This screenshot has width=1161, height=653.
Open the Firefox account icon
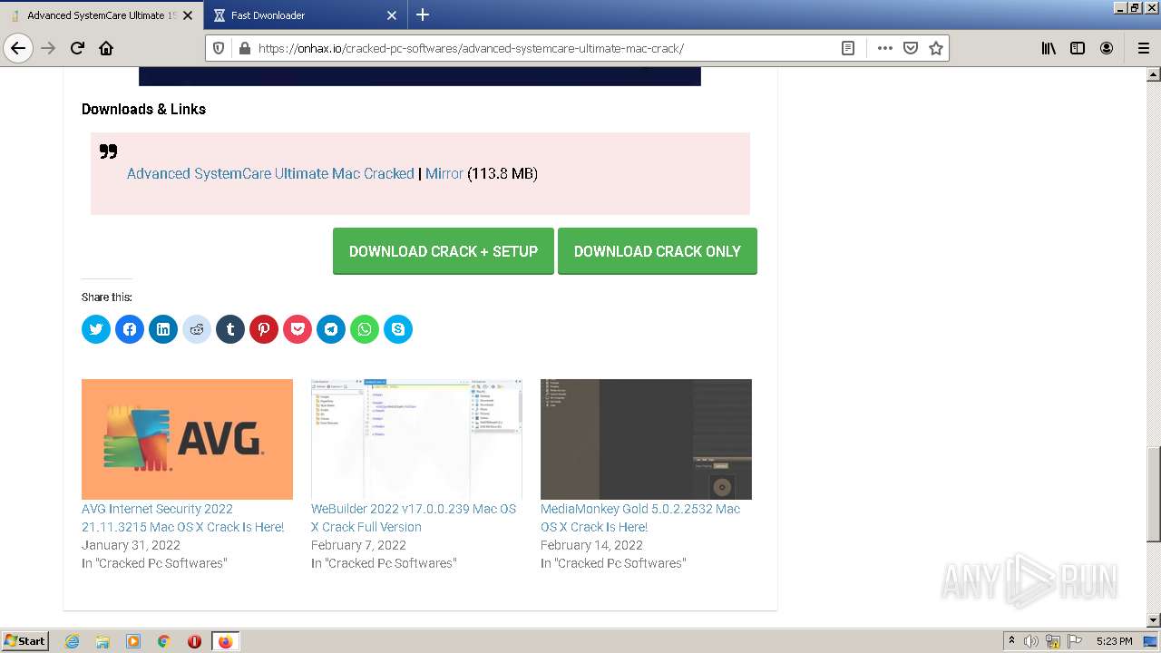[1107, 48]
